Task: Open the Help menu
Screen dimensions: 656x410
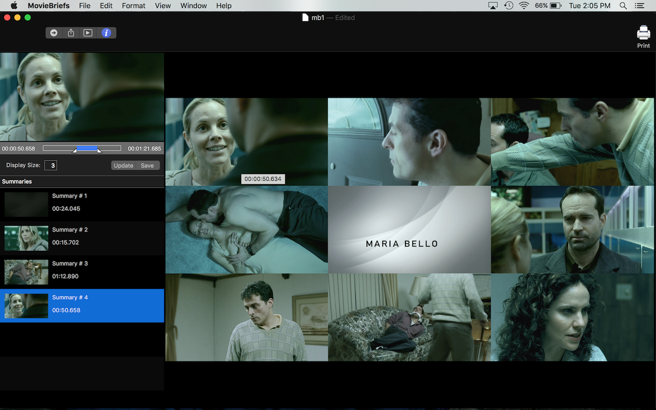Action: tap(224, 6)
